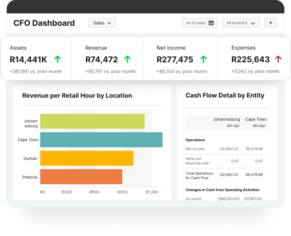
Task: Click the calendar icon beside As of today
Action: click(211, 23)
